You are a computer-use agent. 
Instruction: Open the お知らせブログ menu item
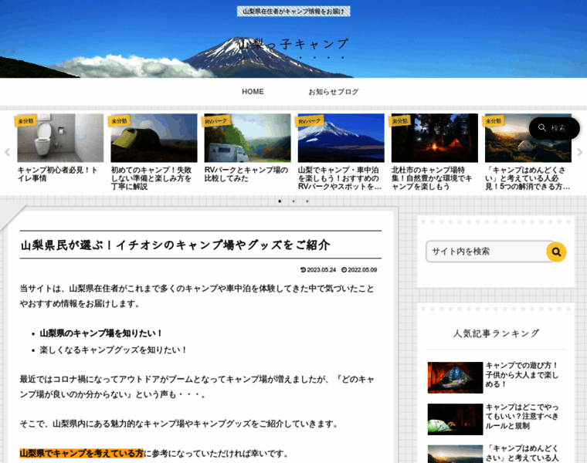[334, 92]
